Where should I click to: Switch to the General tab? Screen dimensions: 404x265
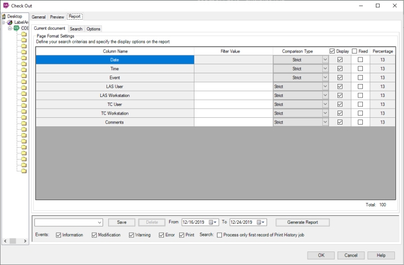pyautogui.click(x=39, y=17)
